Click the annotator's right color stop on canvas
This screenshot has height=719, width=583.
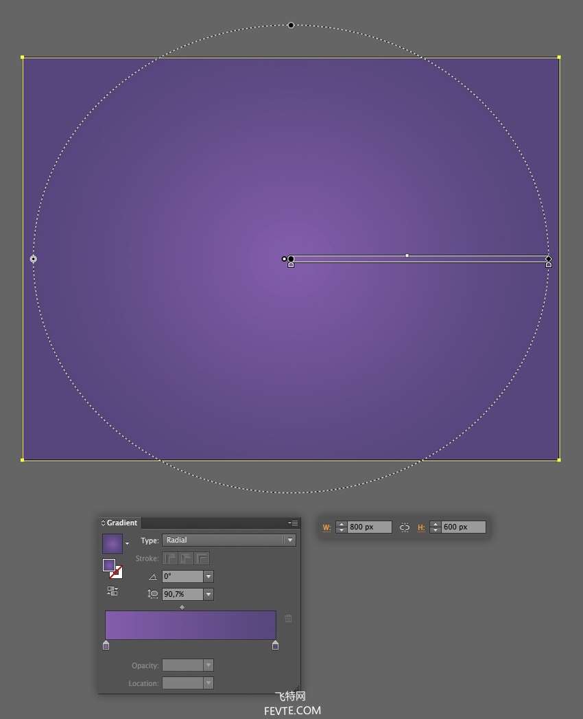[x=549, y=264]
